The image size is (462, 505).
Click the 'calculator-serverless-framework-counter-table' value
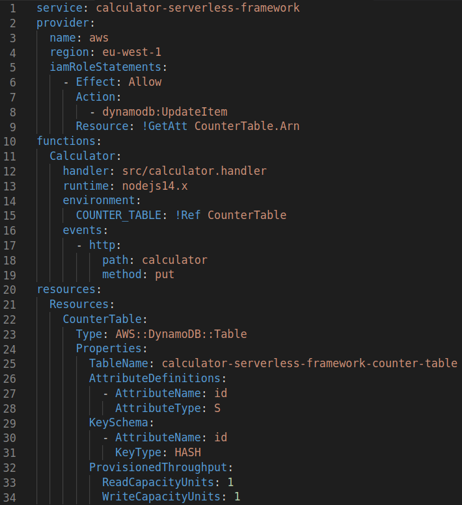[x=309, y=363]
